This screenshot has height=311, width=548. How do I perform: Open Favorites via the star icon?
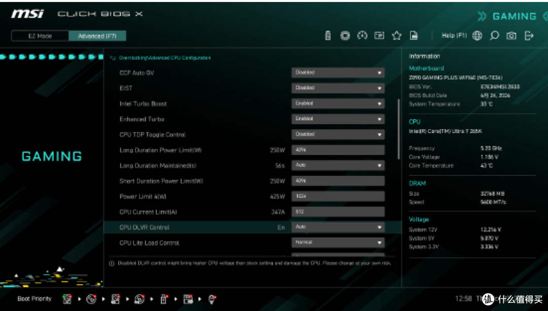(397, 36)
